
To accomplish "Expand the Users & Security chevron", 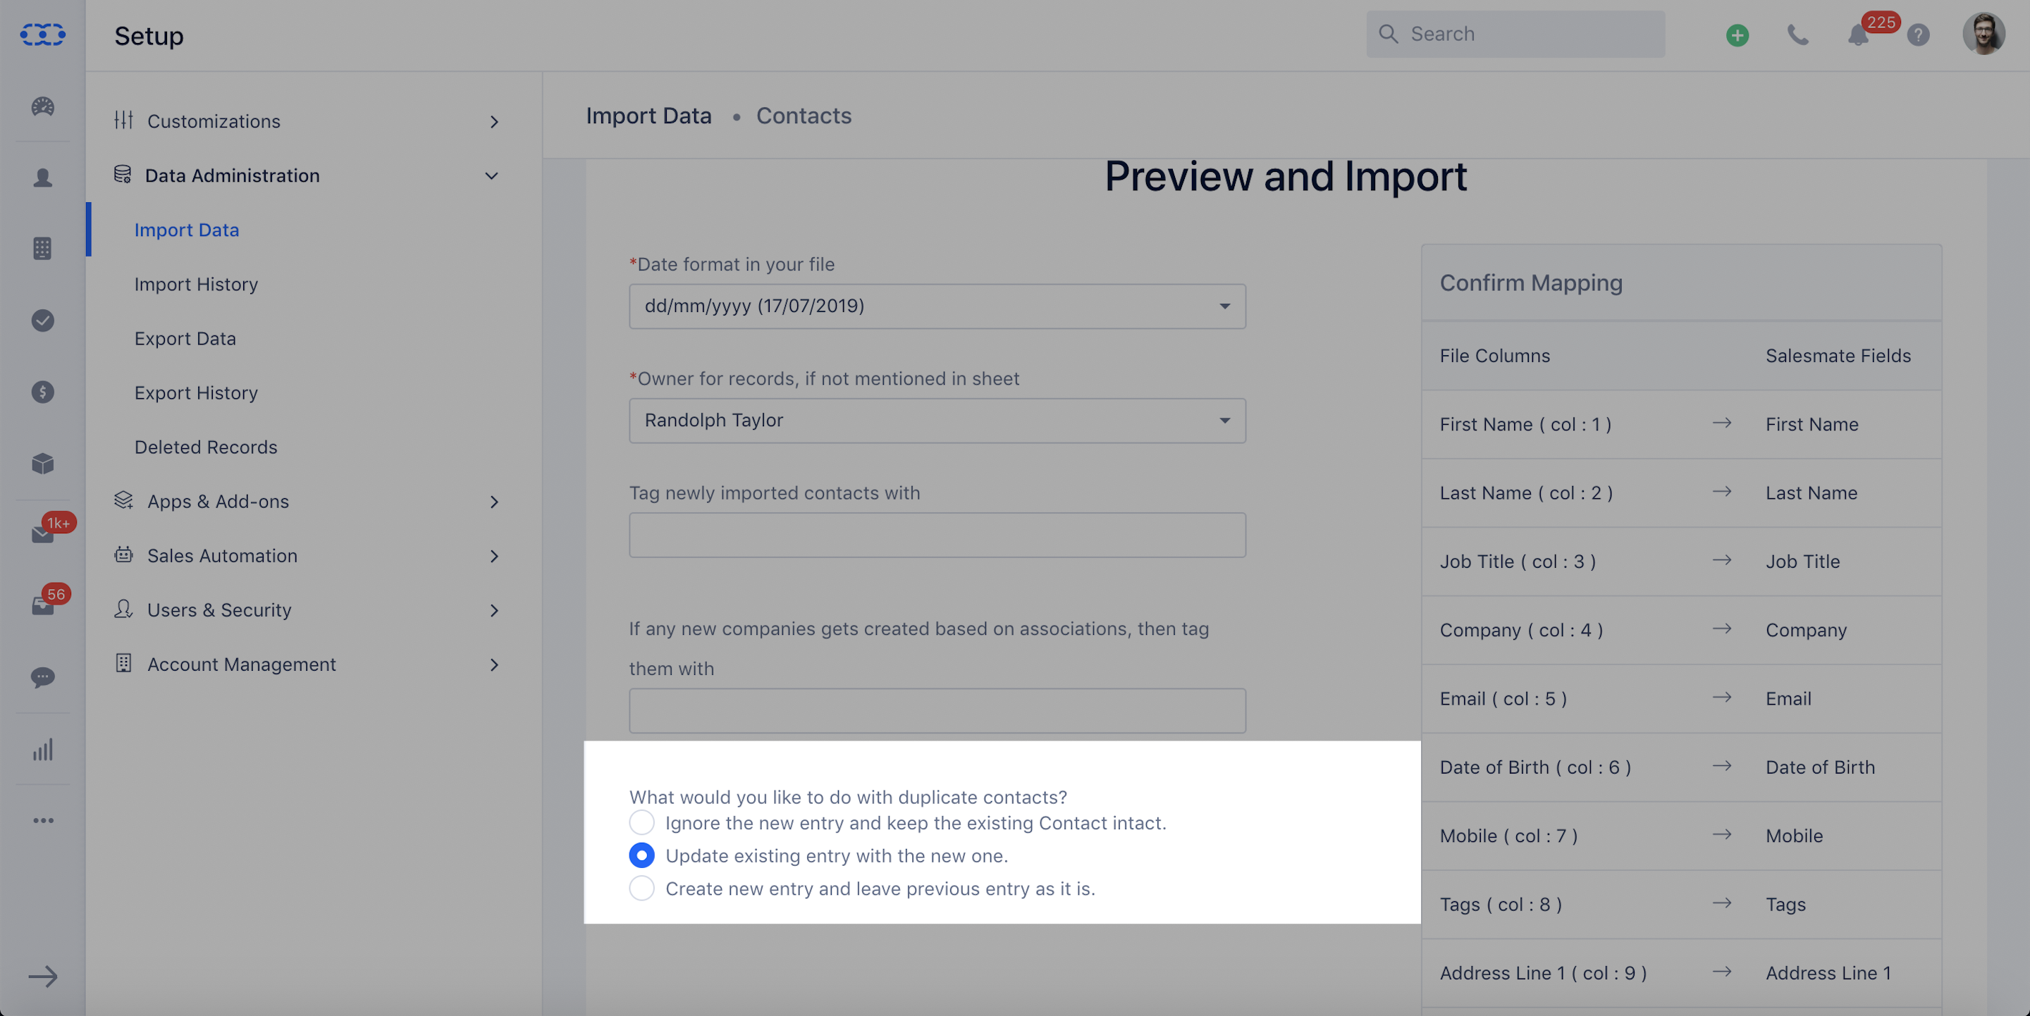I will point(494,611).
